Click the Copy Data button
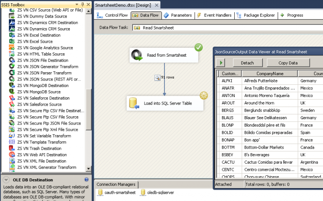This screenshot has height=201, width=323. point(288,63)
